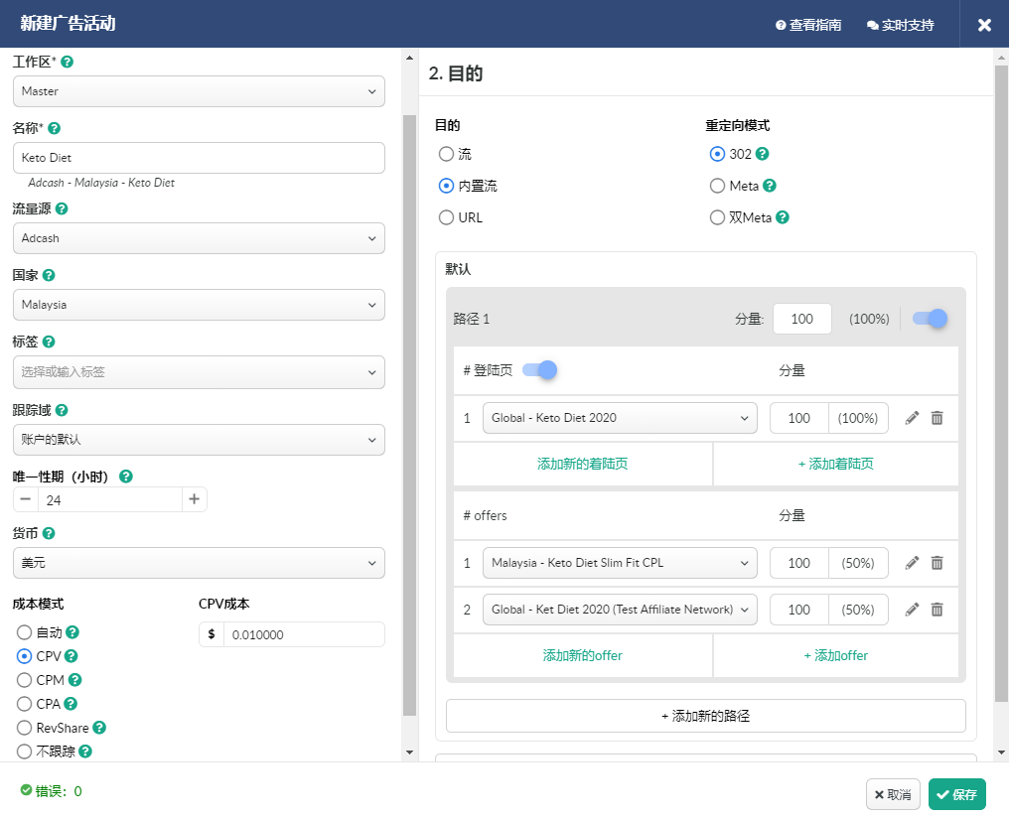
Task: Select the CPA cost mode radio button
Action: 25,704
